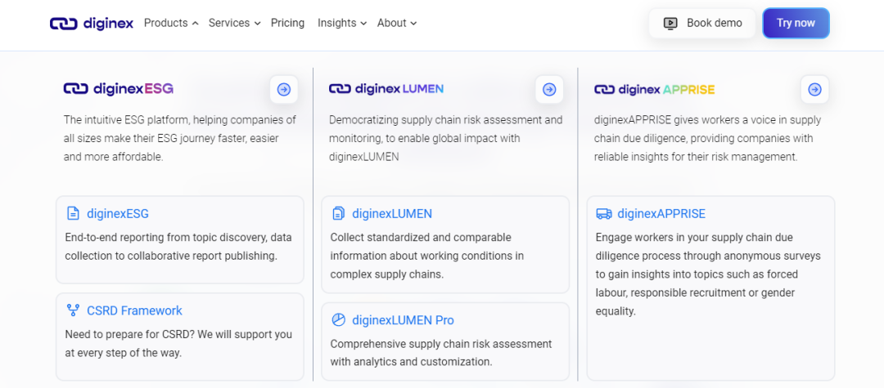This screenshot has width=884, height=388.
Task: Click the document icon beside diginexESG card
Action: pyautogui.click(x=73, y=214)
